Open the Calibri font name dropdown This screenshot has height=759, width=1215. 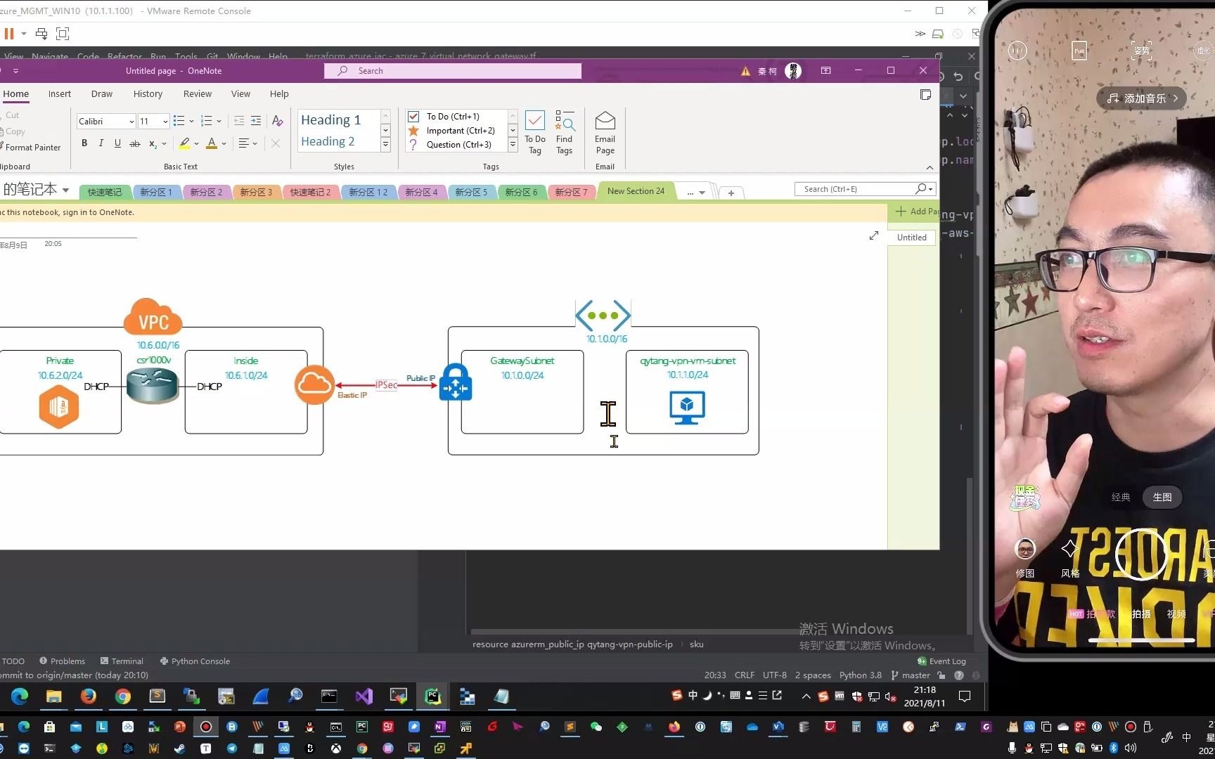[131, 122]
